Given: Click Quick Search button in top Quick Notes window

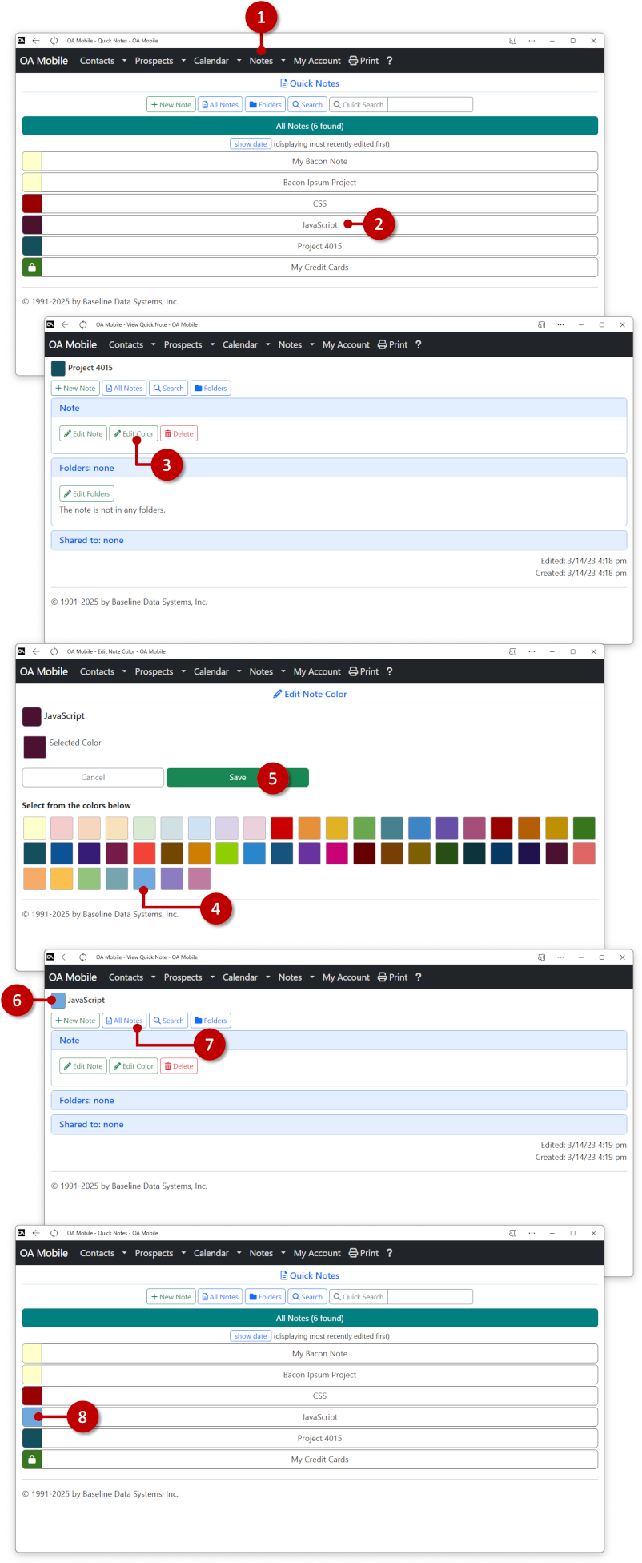Looking at the screenshot, I should point(359,105).
